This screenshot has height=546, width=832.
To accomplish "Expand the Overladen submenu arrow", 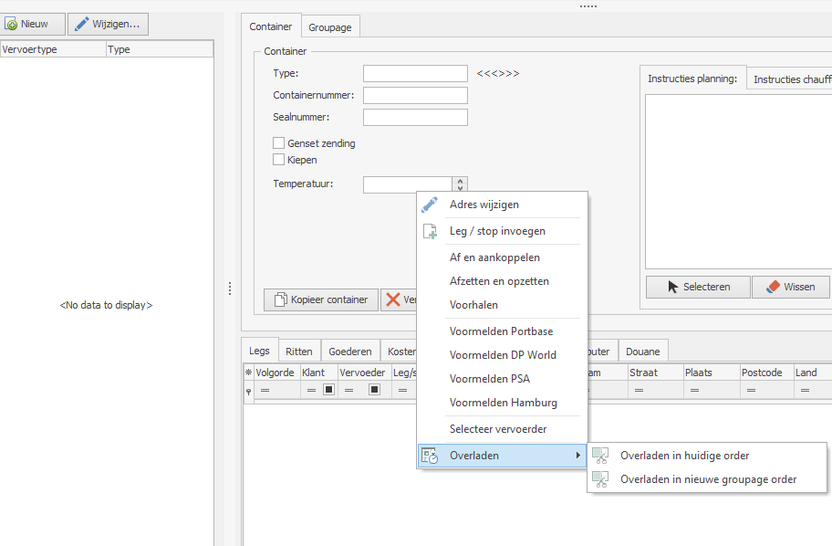I will [x=577, y=456].
